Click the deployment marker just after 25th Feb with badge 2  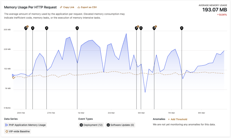[x=26, y=28]
